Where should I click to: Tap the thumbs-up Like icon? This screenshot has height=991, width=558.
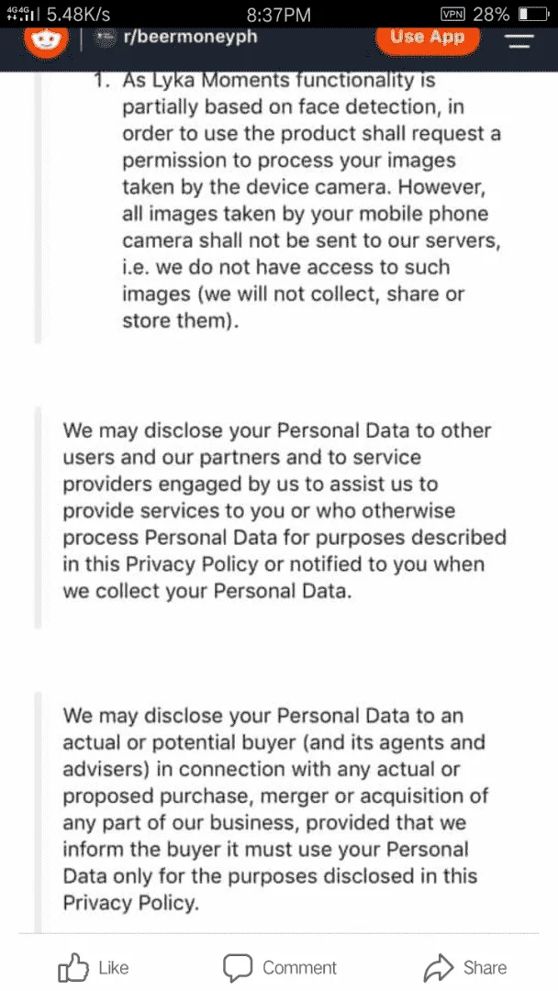[x=74, y=967]
